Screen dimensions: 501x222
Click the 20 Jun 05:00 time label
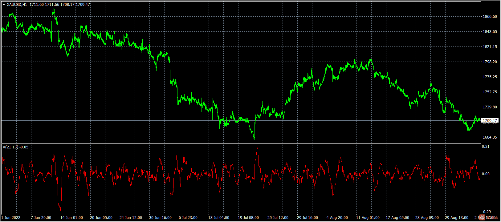pyautogui.click(x=101, y=218)
